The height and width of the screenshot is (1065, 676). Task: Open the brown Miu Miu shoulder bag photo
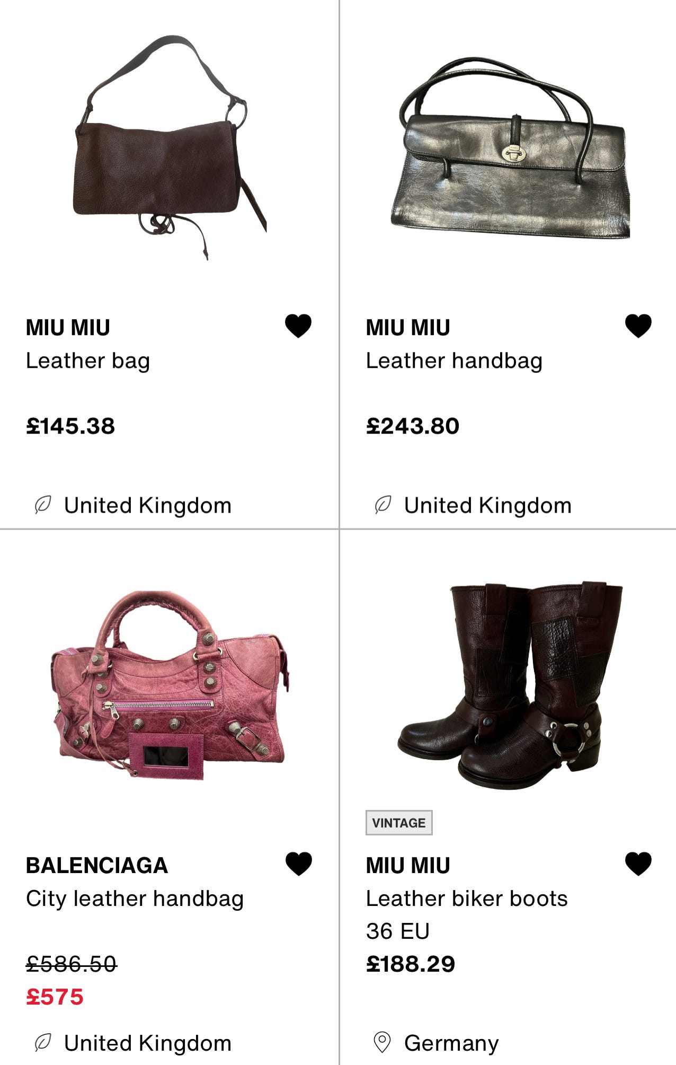[x=170, y=147]
